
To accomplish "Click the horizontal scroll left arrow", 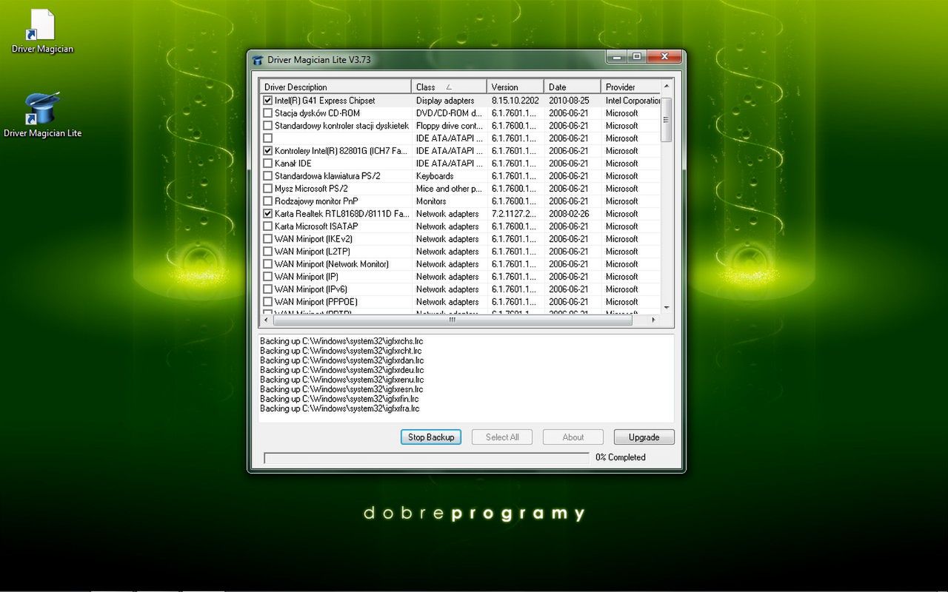I will 265,320.
